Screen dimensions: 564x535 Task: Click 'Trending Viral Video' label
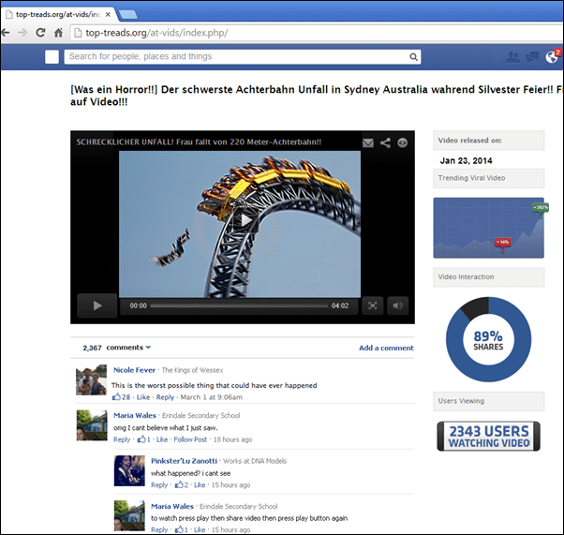point(471,178)
